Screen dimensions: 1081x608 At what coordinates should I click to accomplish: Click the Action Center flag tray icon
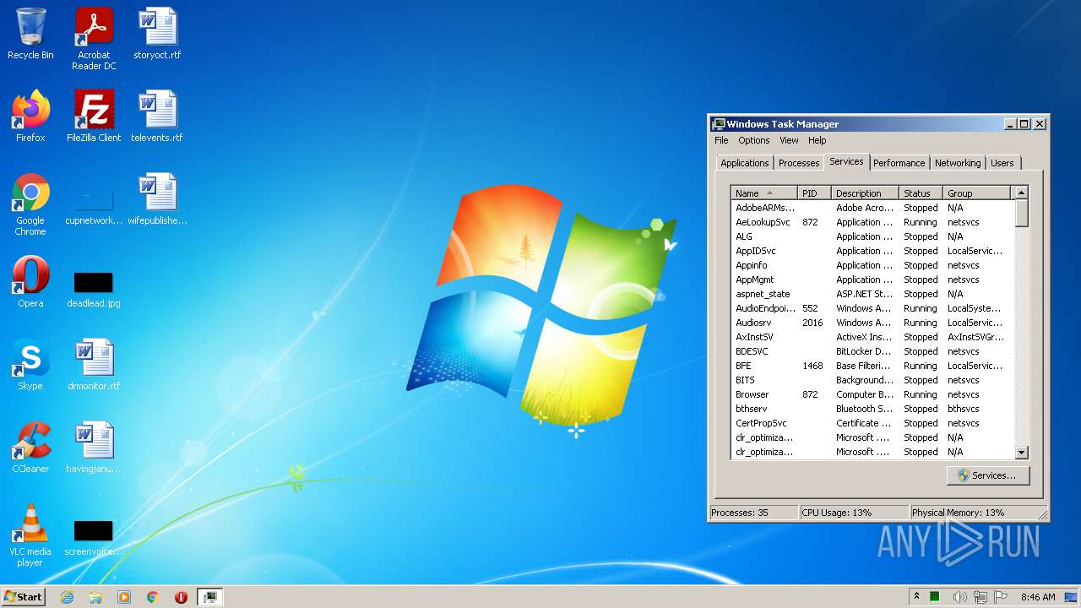(x=1002, y=597)
